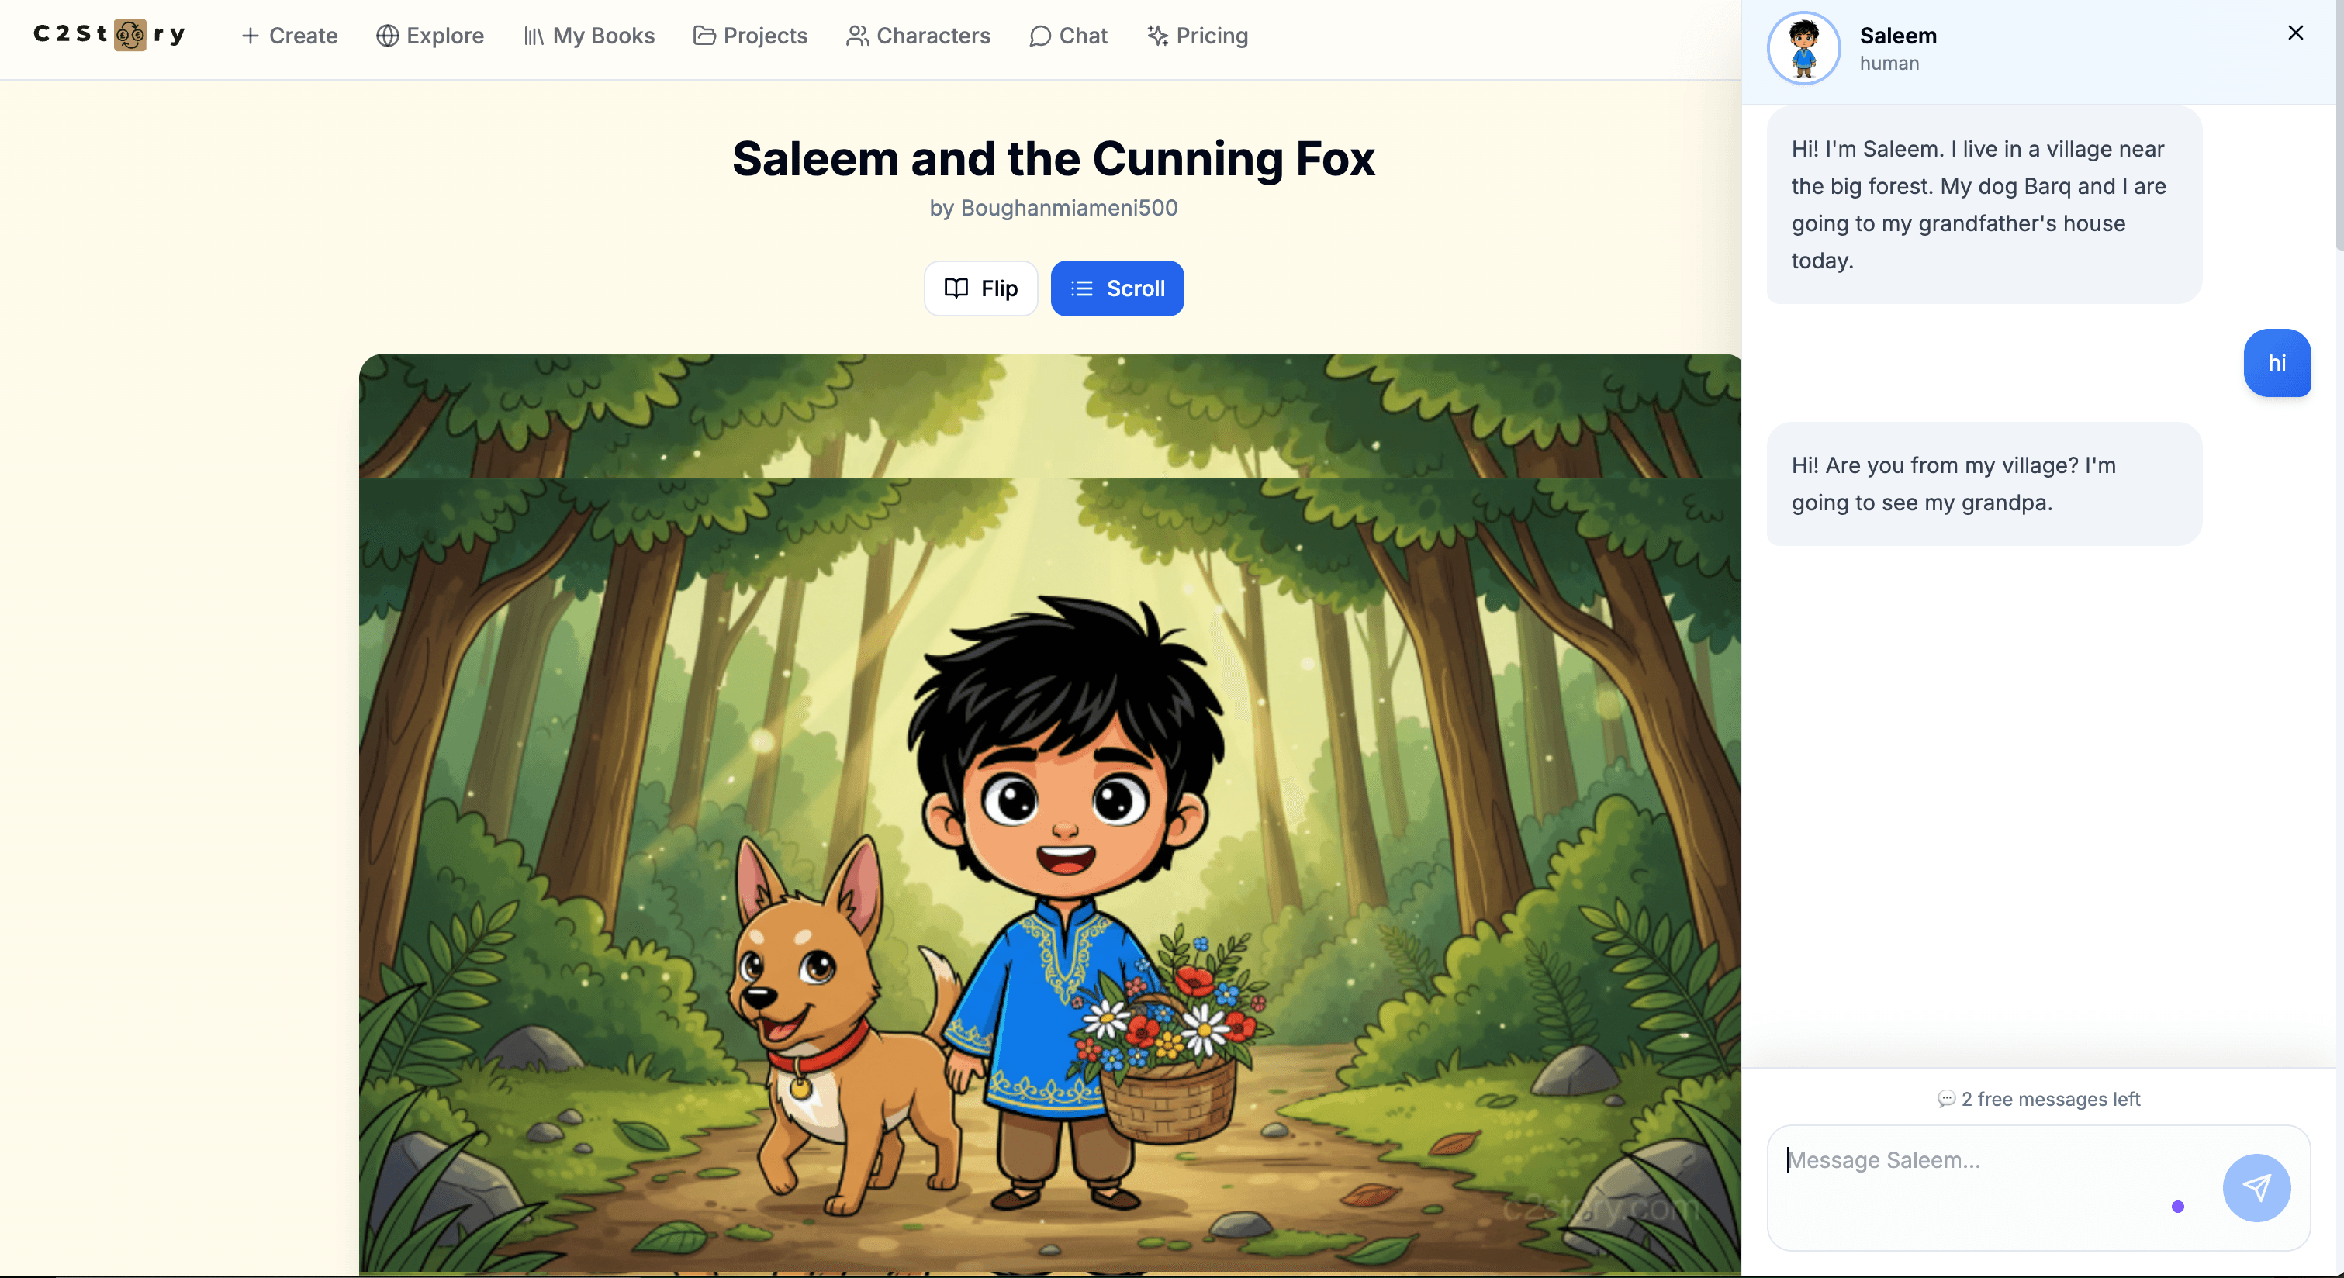Click the speech bubble beside free messages counter

click(1945, 1099)
